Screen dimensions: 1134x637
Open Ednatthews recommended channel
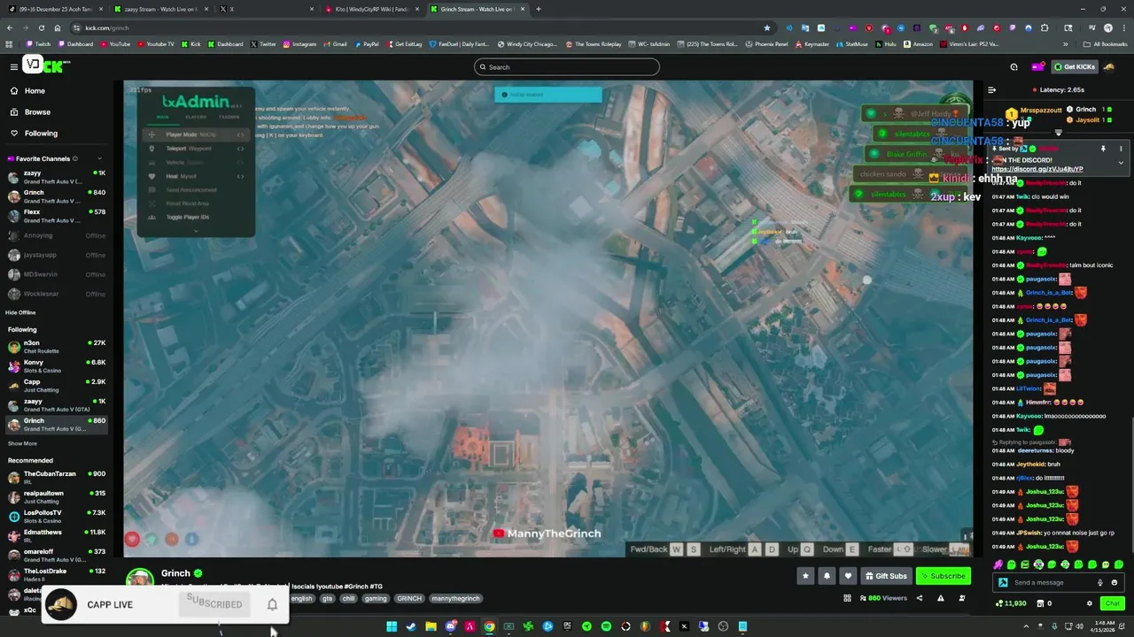[x=57, y=536]
